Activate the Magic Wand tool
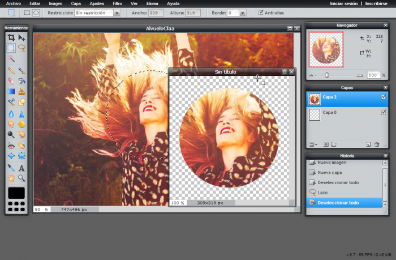Screen dimensions: 396x260 click(11, 59)
